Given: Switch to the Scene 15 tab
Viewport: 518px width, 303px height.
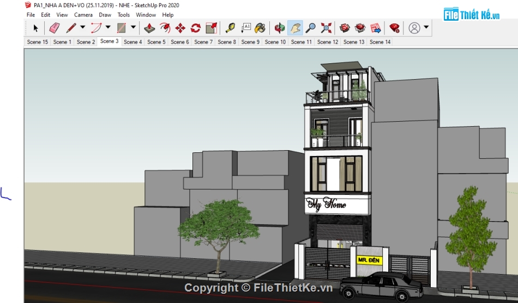Looking at the screenshot, I should coord(37,42).
